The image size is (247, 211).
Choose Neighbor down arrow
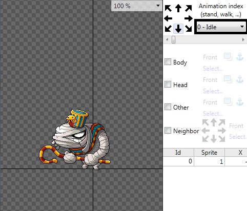tap(214, 139)
